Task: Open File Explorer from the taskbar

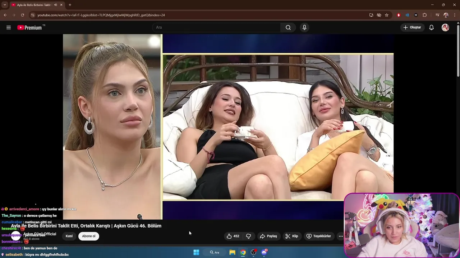Action: click(x=232, y=252)
